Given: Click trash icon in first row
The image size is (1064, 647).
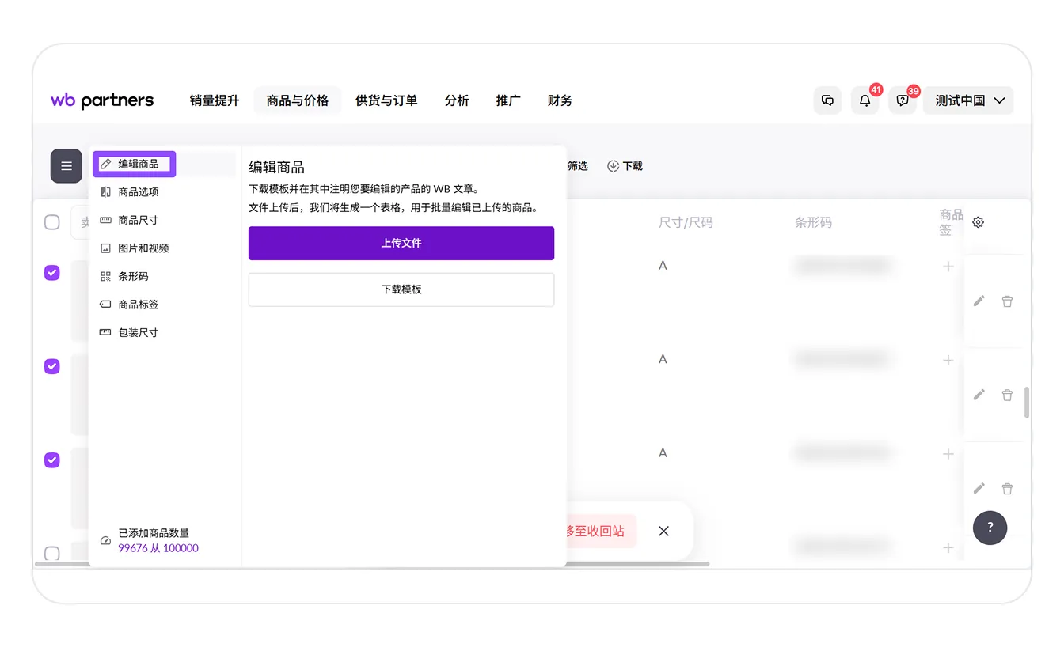Looking at the screenshot, I should point(1007,301).
